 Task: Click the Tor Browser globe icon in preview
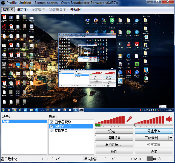128,32
